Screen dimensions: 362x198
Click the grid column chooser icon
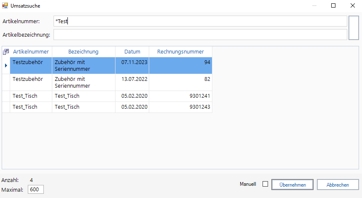click(x=6, y=52)
